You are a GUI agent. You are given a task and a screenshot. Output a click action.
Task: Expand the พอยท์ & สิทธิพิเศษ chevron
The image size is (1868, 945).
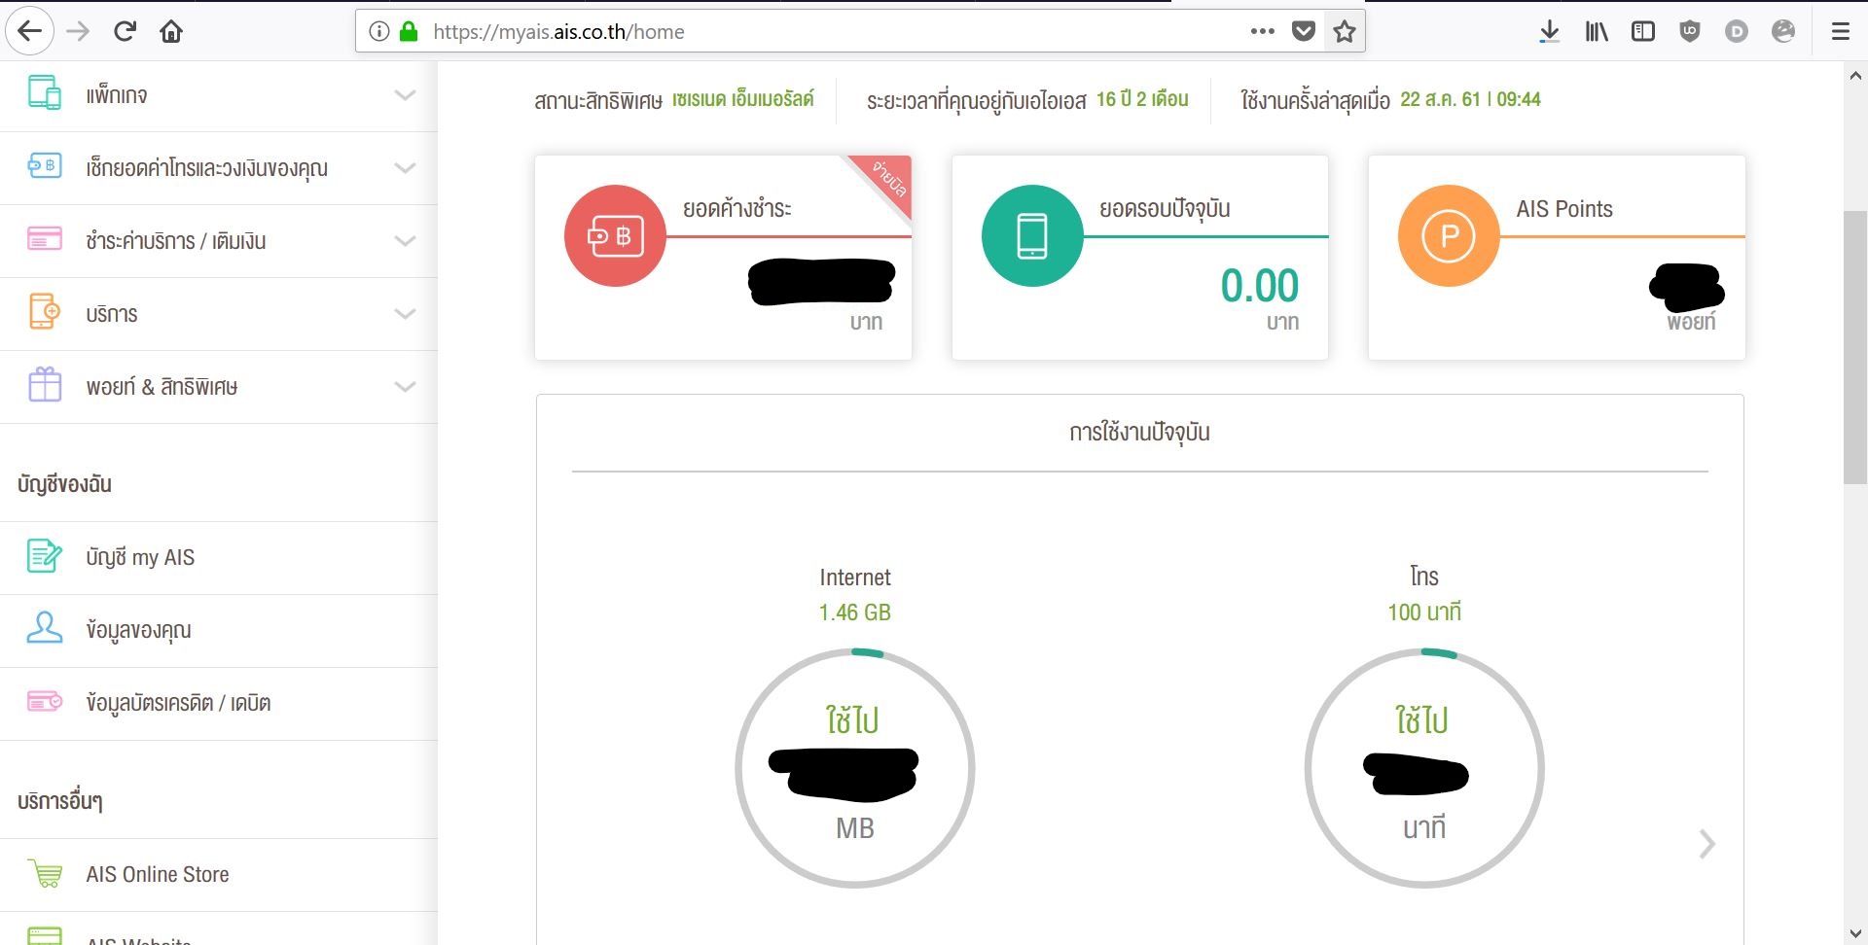[405, 387]
